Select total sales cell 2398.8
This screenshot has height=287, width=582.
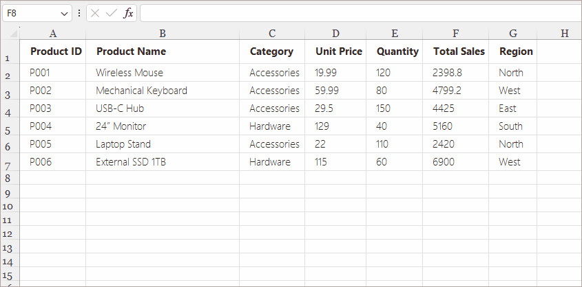pyautogui.click(x=456, y=73)
